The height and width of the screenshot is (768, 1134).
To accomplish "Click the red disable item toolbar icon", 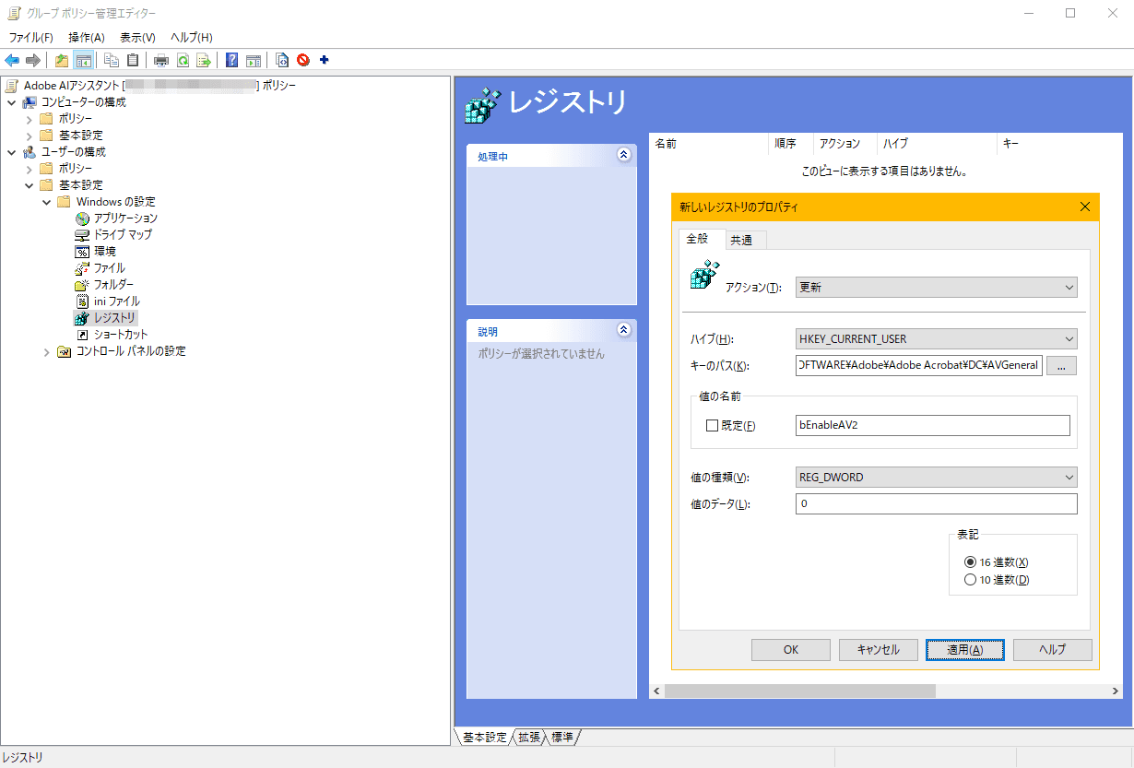I will tap(302, 60).
